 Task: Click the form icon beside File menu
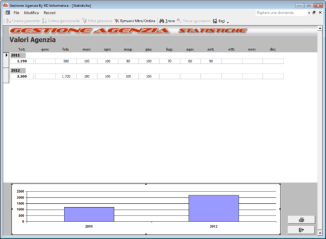pyautogui.click(x=8, y=12)
